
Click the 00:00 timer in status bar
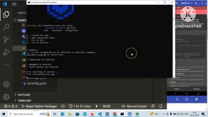106,106
